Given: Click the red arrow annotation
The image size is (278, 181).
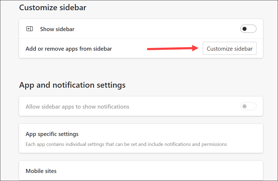Looking at the screenshot, I should (x=173, y=48).
